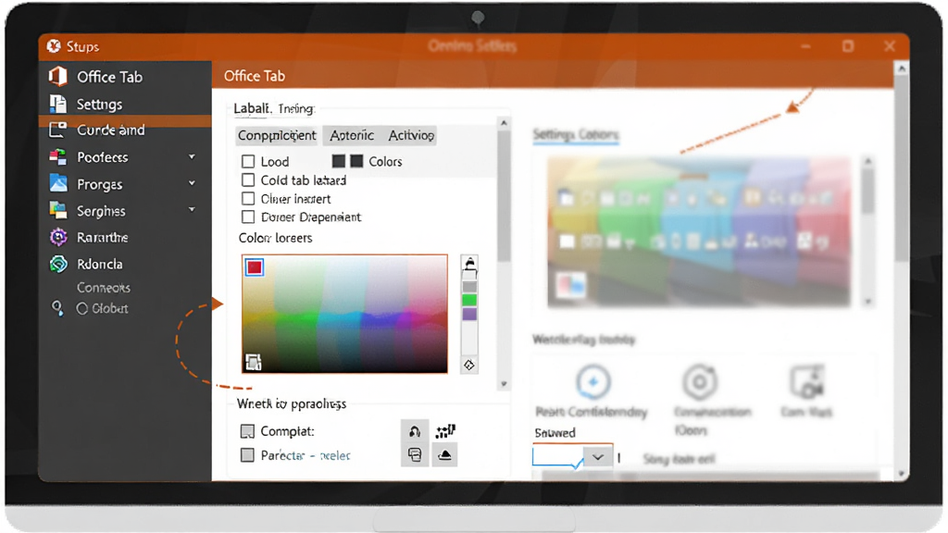
Task: Click the input field under Sauwed
Action: coord(558,456)
